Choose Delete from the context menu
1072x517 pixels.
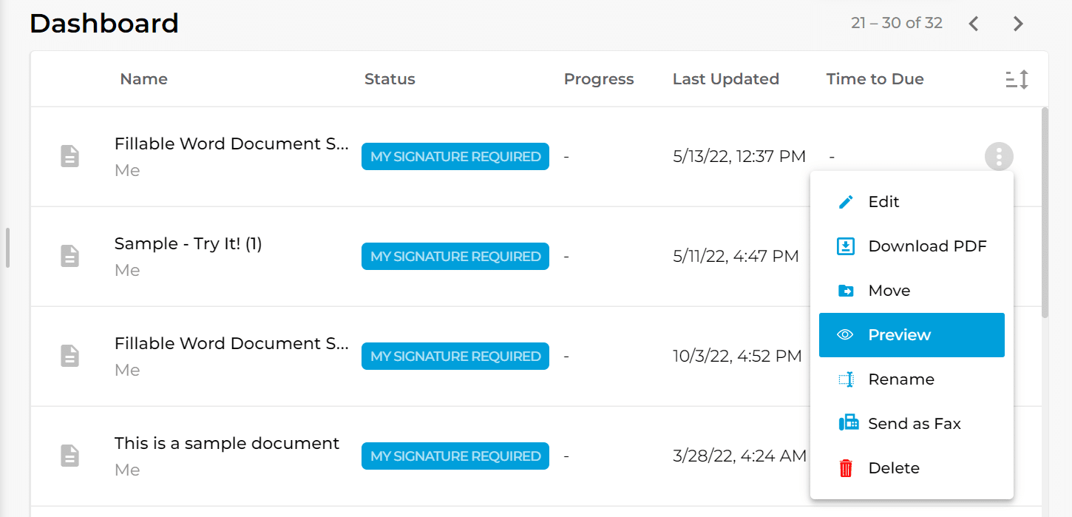click(x=893, y=467)
